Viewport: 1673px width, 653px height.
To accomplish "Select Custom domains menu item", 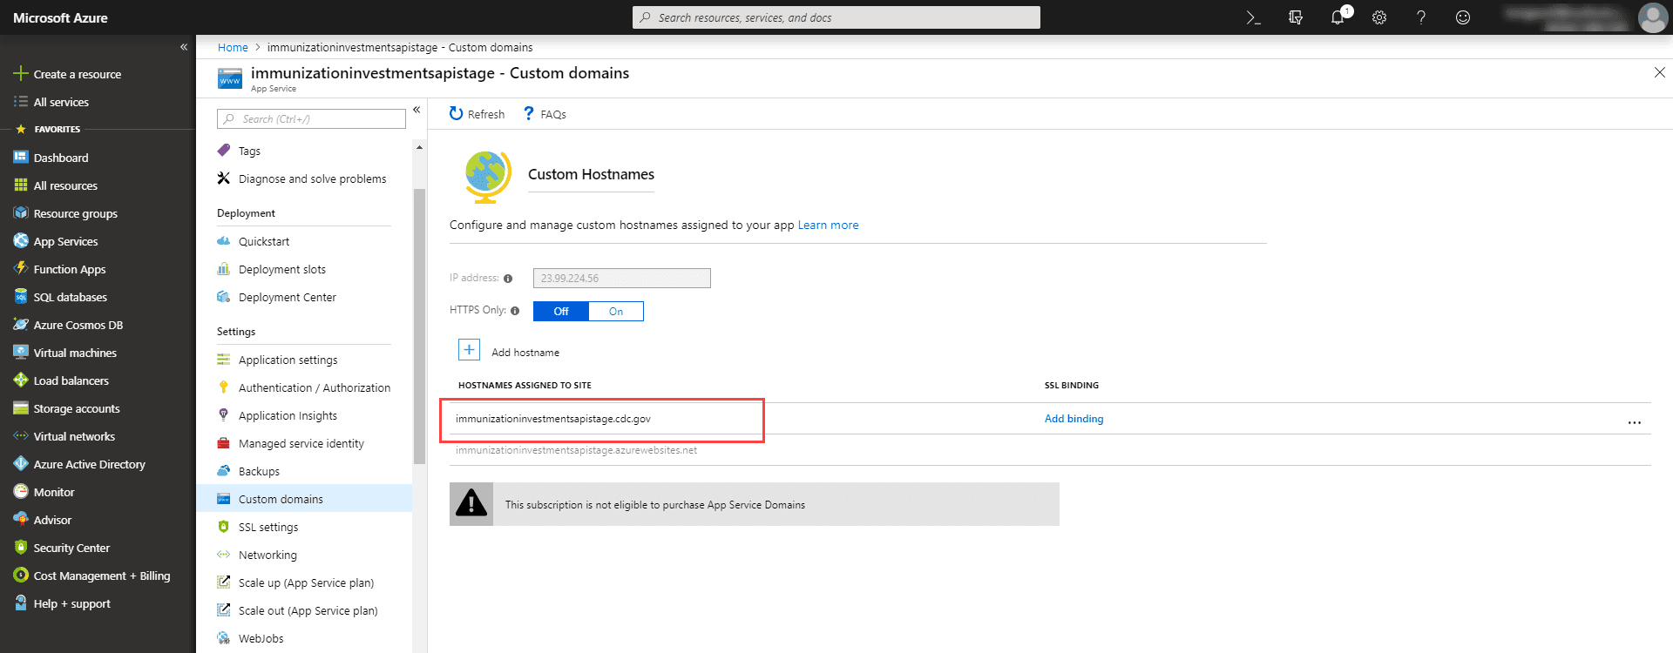I will coord(304,499).
